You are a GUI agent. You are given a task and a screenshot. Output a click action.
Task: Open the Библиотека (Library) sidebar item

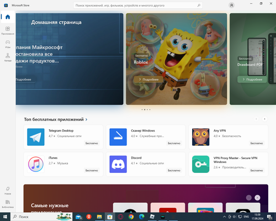pyautogui.click(x=8, y=204)
